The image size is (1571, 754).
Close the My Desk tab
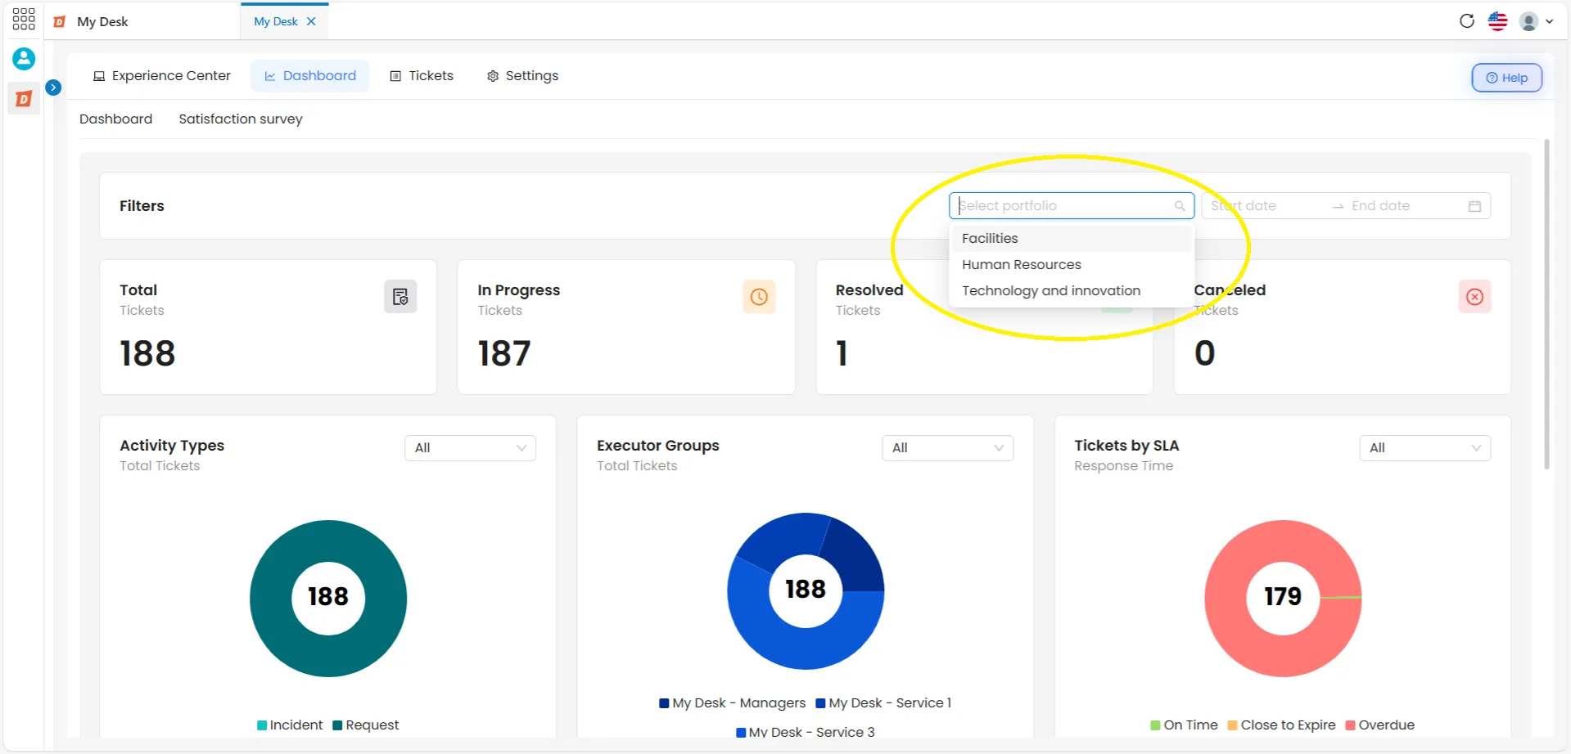[x=311, y=21]
